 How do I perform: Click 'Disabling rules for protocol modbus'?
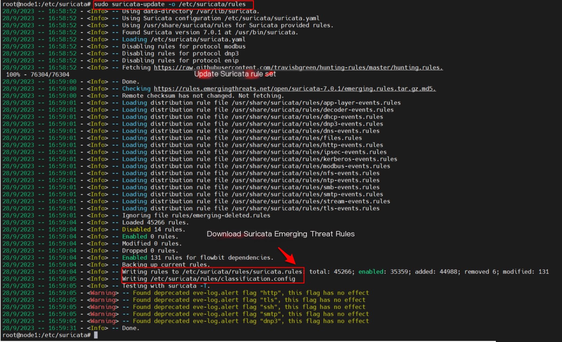[x=184, y=46]
